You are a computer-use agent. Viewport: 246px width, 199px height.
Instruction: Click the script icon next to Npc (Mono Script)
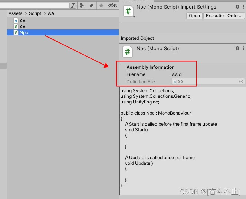(x=127, y=52)
